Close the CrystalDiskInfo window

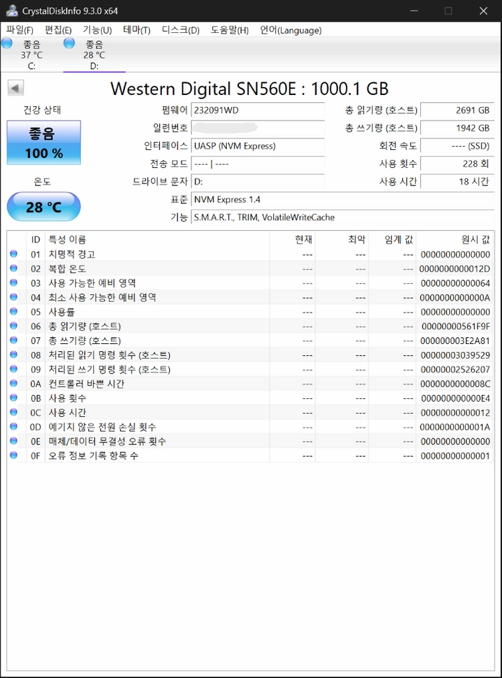click(483, 11)
